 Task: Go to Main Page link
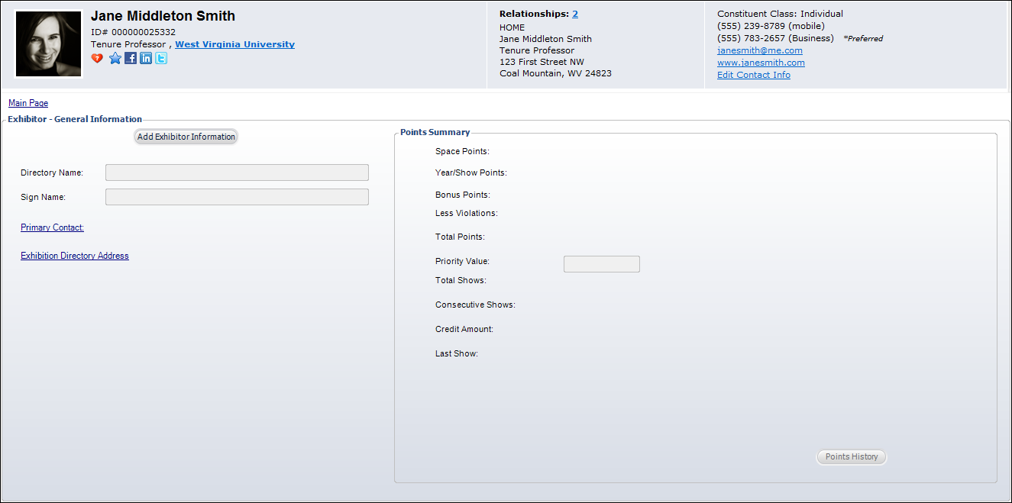pyautogui.click(x=28, y=103)
